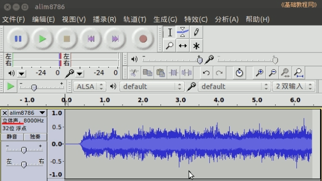Start playback with the large Play button

[x=42, y=39]
